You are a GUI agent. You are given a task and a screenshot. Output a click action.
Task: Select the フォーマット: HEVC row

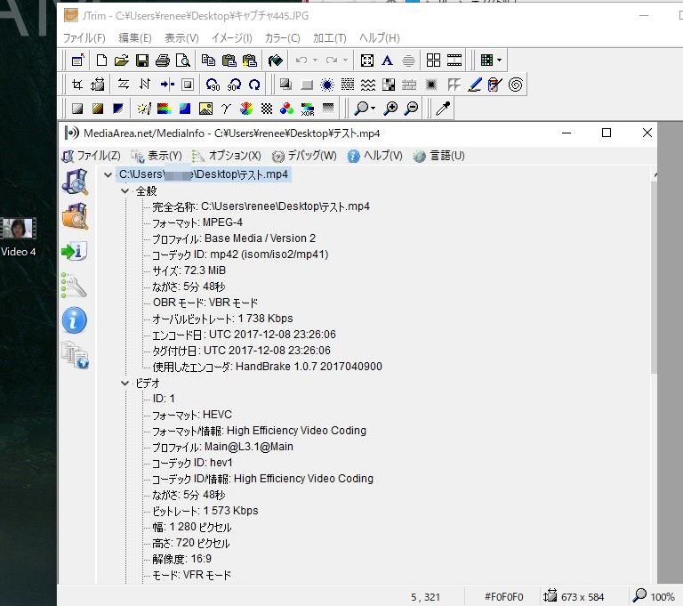192,415
